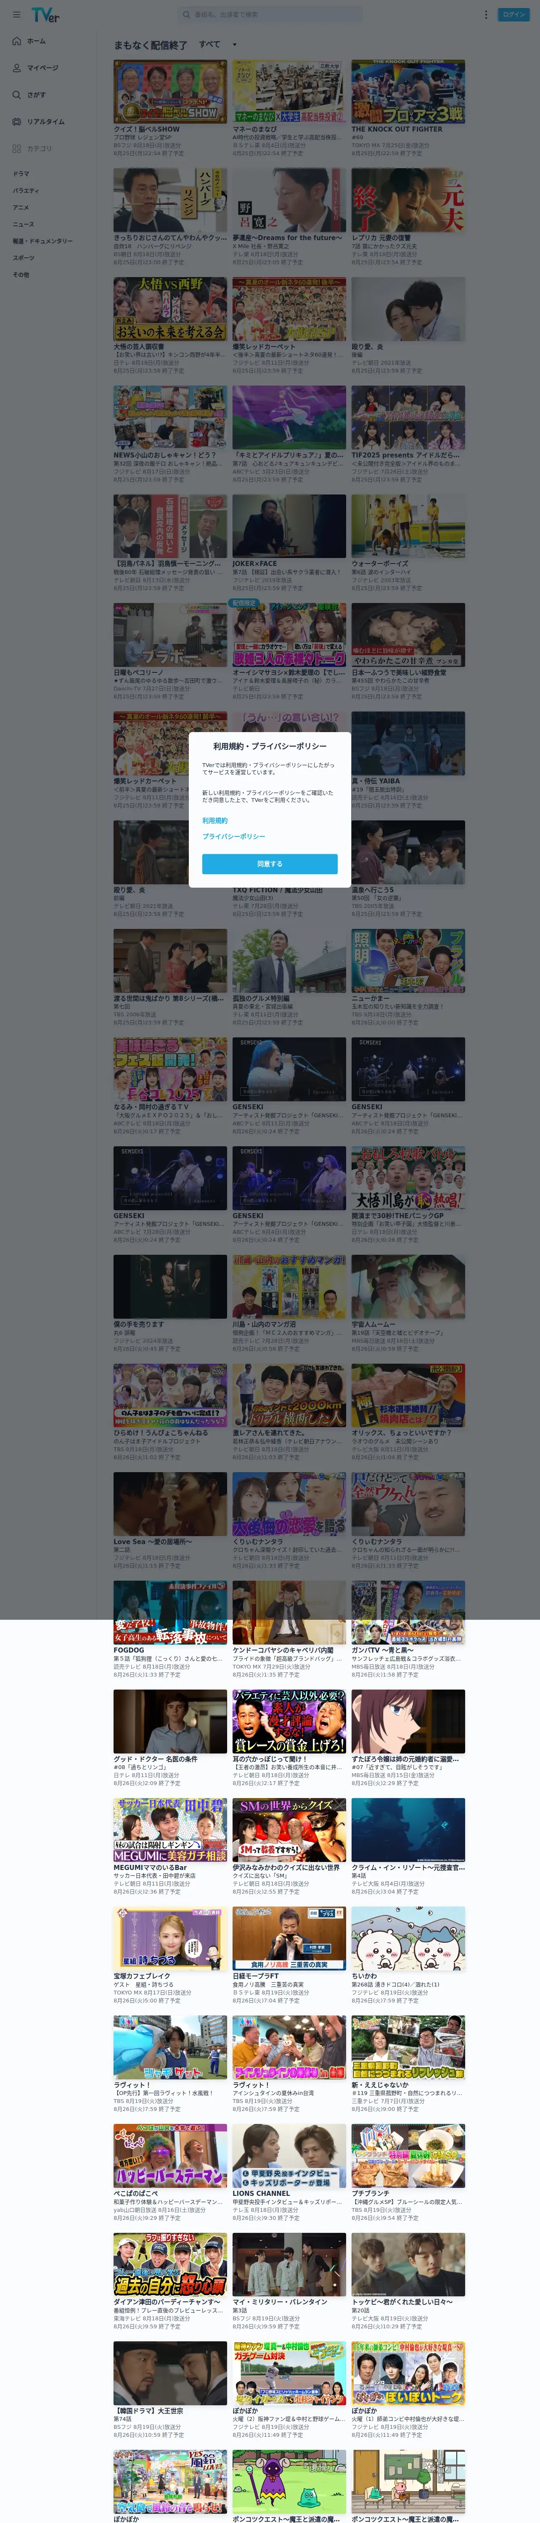The width and height of the screenshot is (540, 2523).
Task: Open the JOKER×FACE thumbnail
Action: tap(288, 526)
